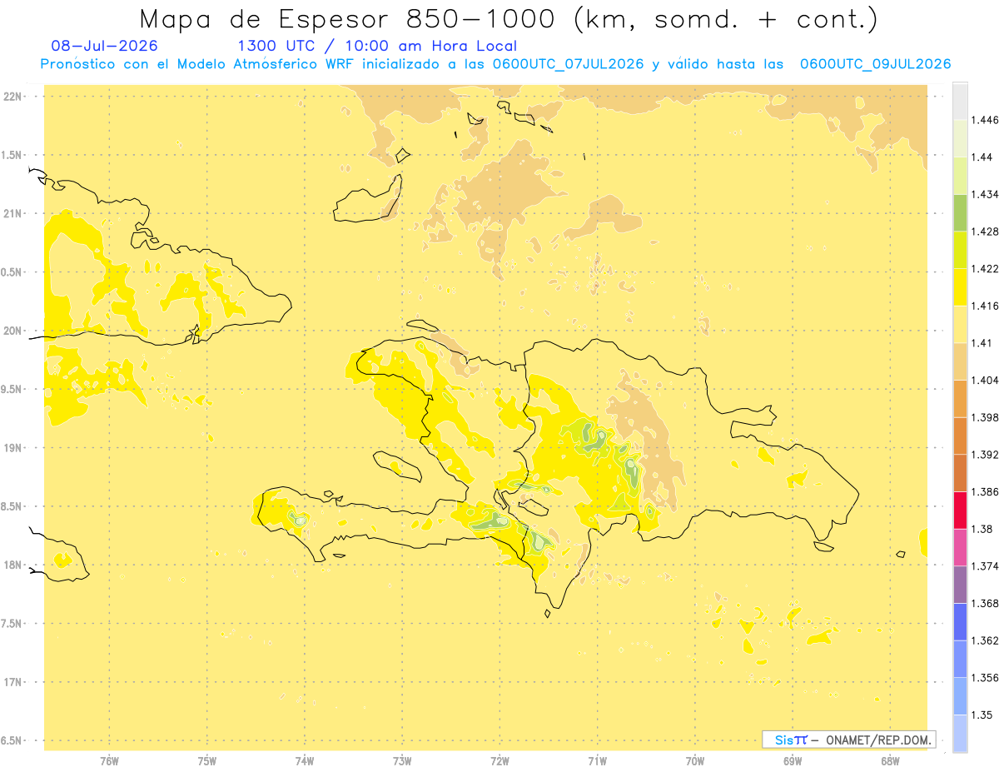Click the color bar value '1.416'

(985, 306)
